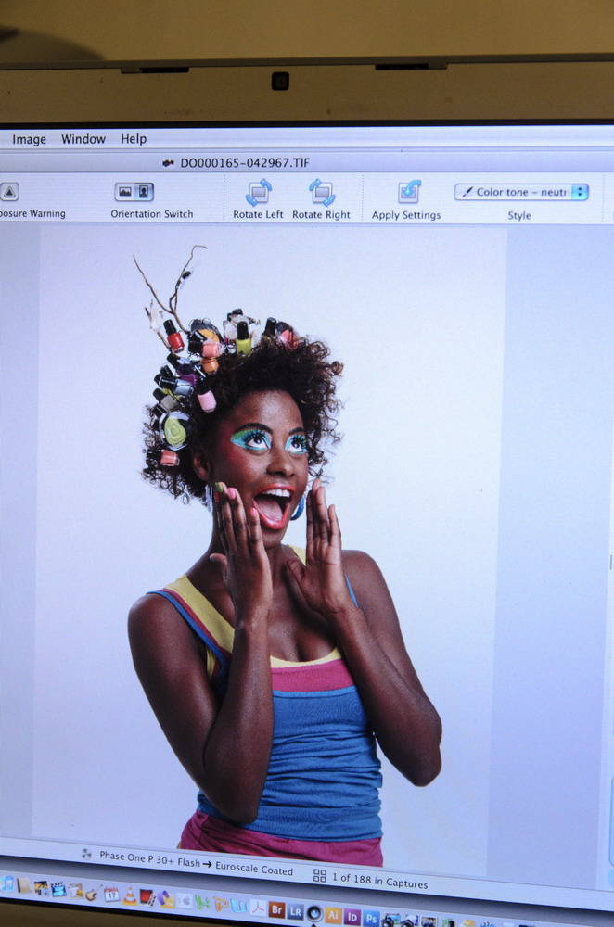This screenshot has width=614, height=927.
Task: Open the Window menu
Action: tap(83, 139)
